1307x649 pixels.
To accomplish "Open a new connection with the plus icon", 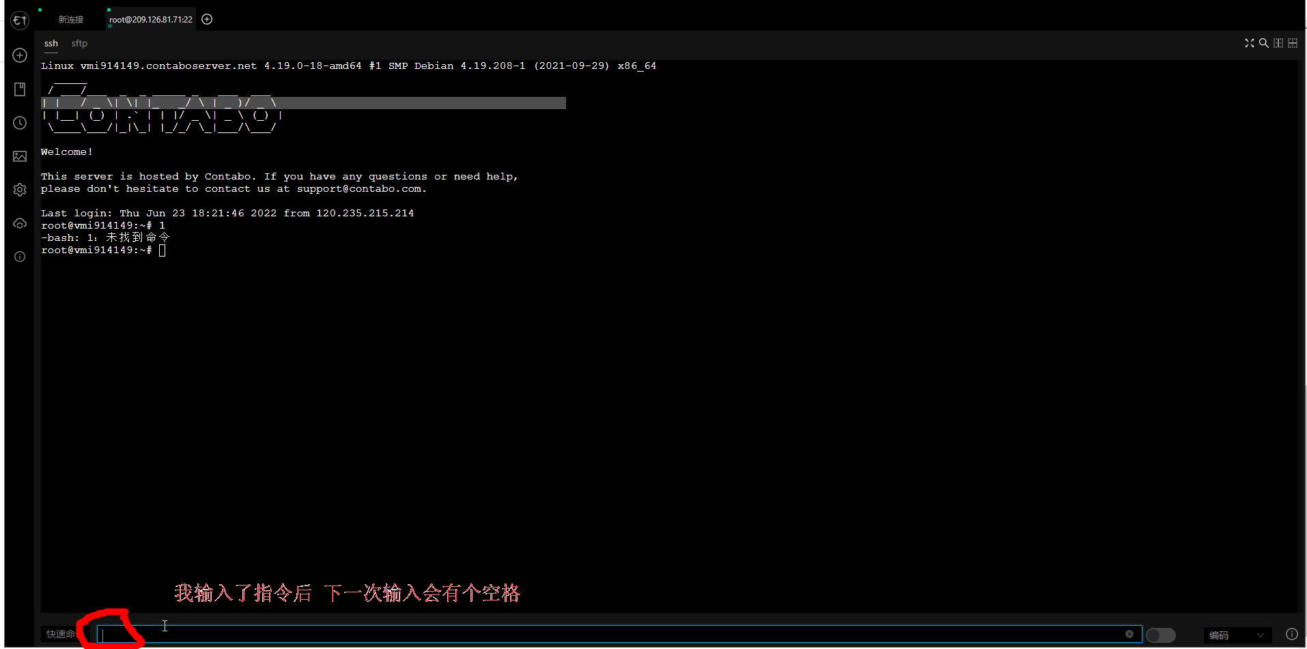I will 19,55.
